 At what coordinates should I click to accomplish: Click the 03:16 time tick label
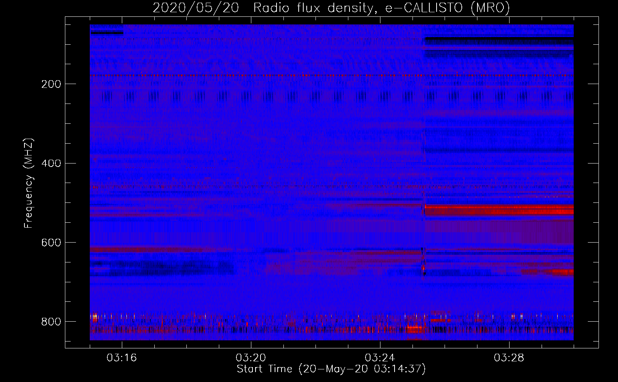122,358
